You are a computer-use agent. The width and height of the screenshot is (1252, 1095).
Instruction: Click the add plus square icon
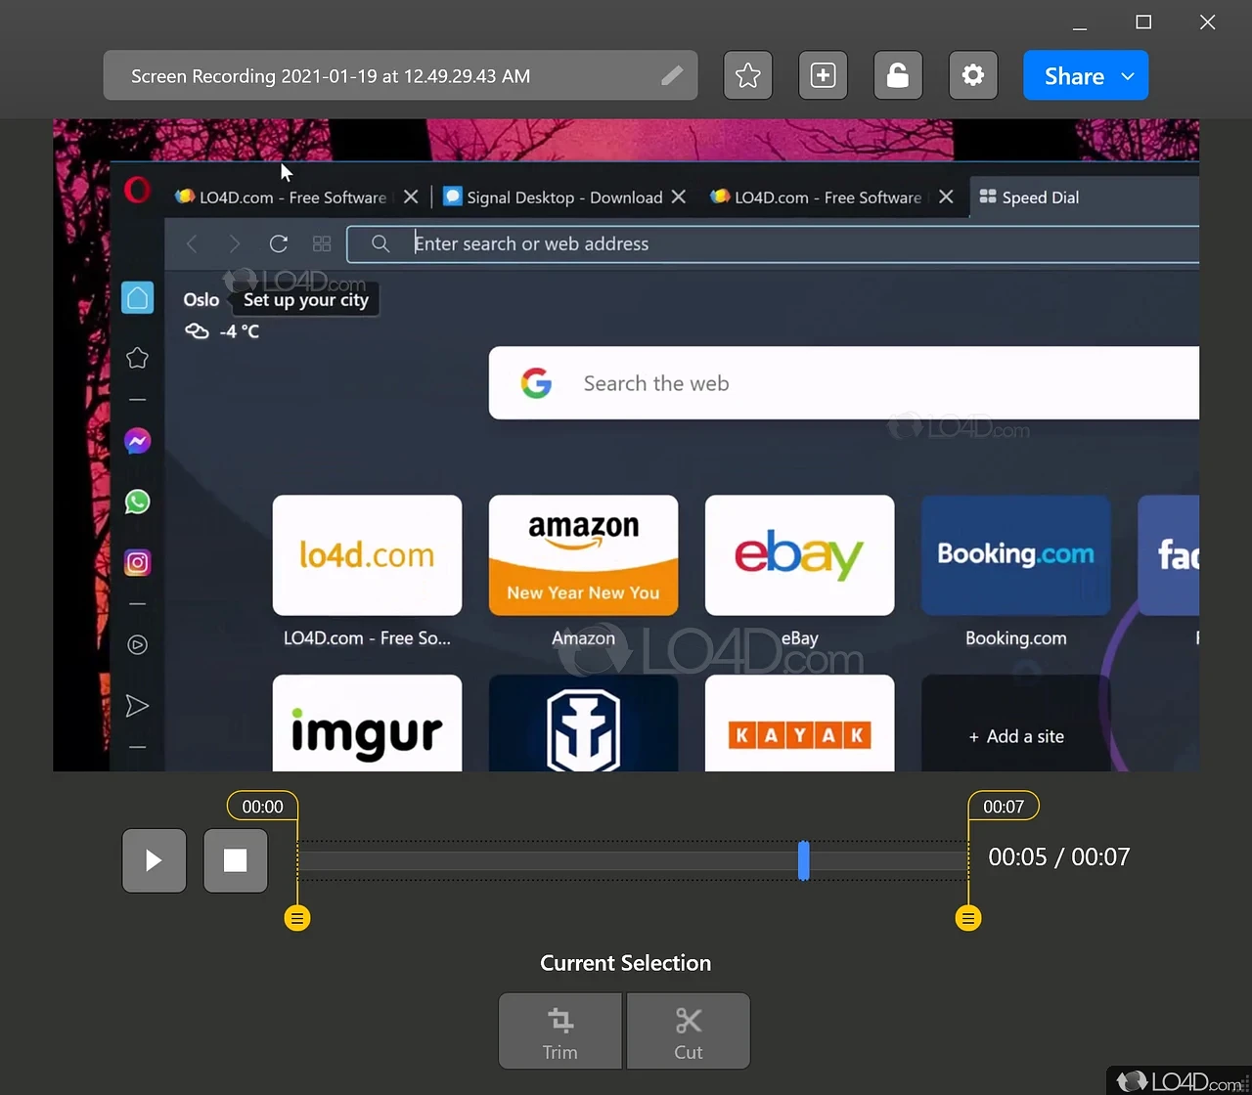[x=823, y=75]
